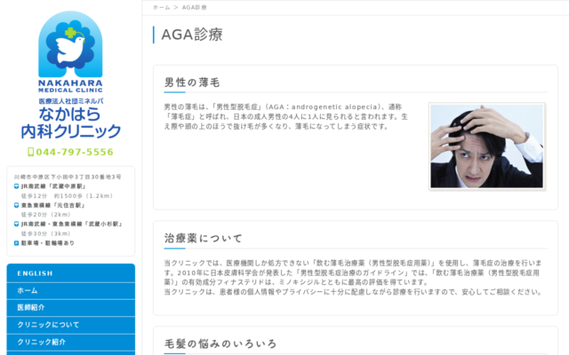Click the parking icon beside 駐車場・駐輪場あり
The image size is (569, 355).
point(17,242)
